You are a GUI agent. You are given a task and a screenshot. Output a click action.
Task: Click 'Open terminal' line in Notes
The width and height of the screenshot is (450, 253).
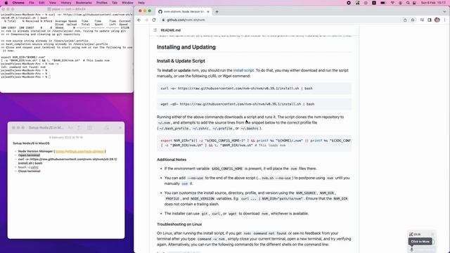(29, 155)
